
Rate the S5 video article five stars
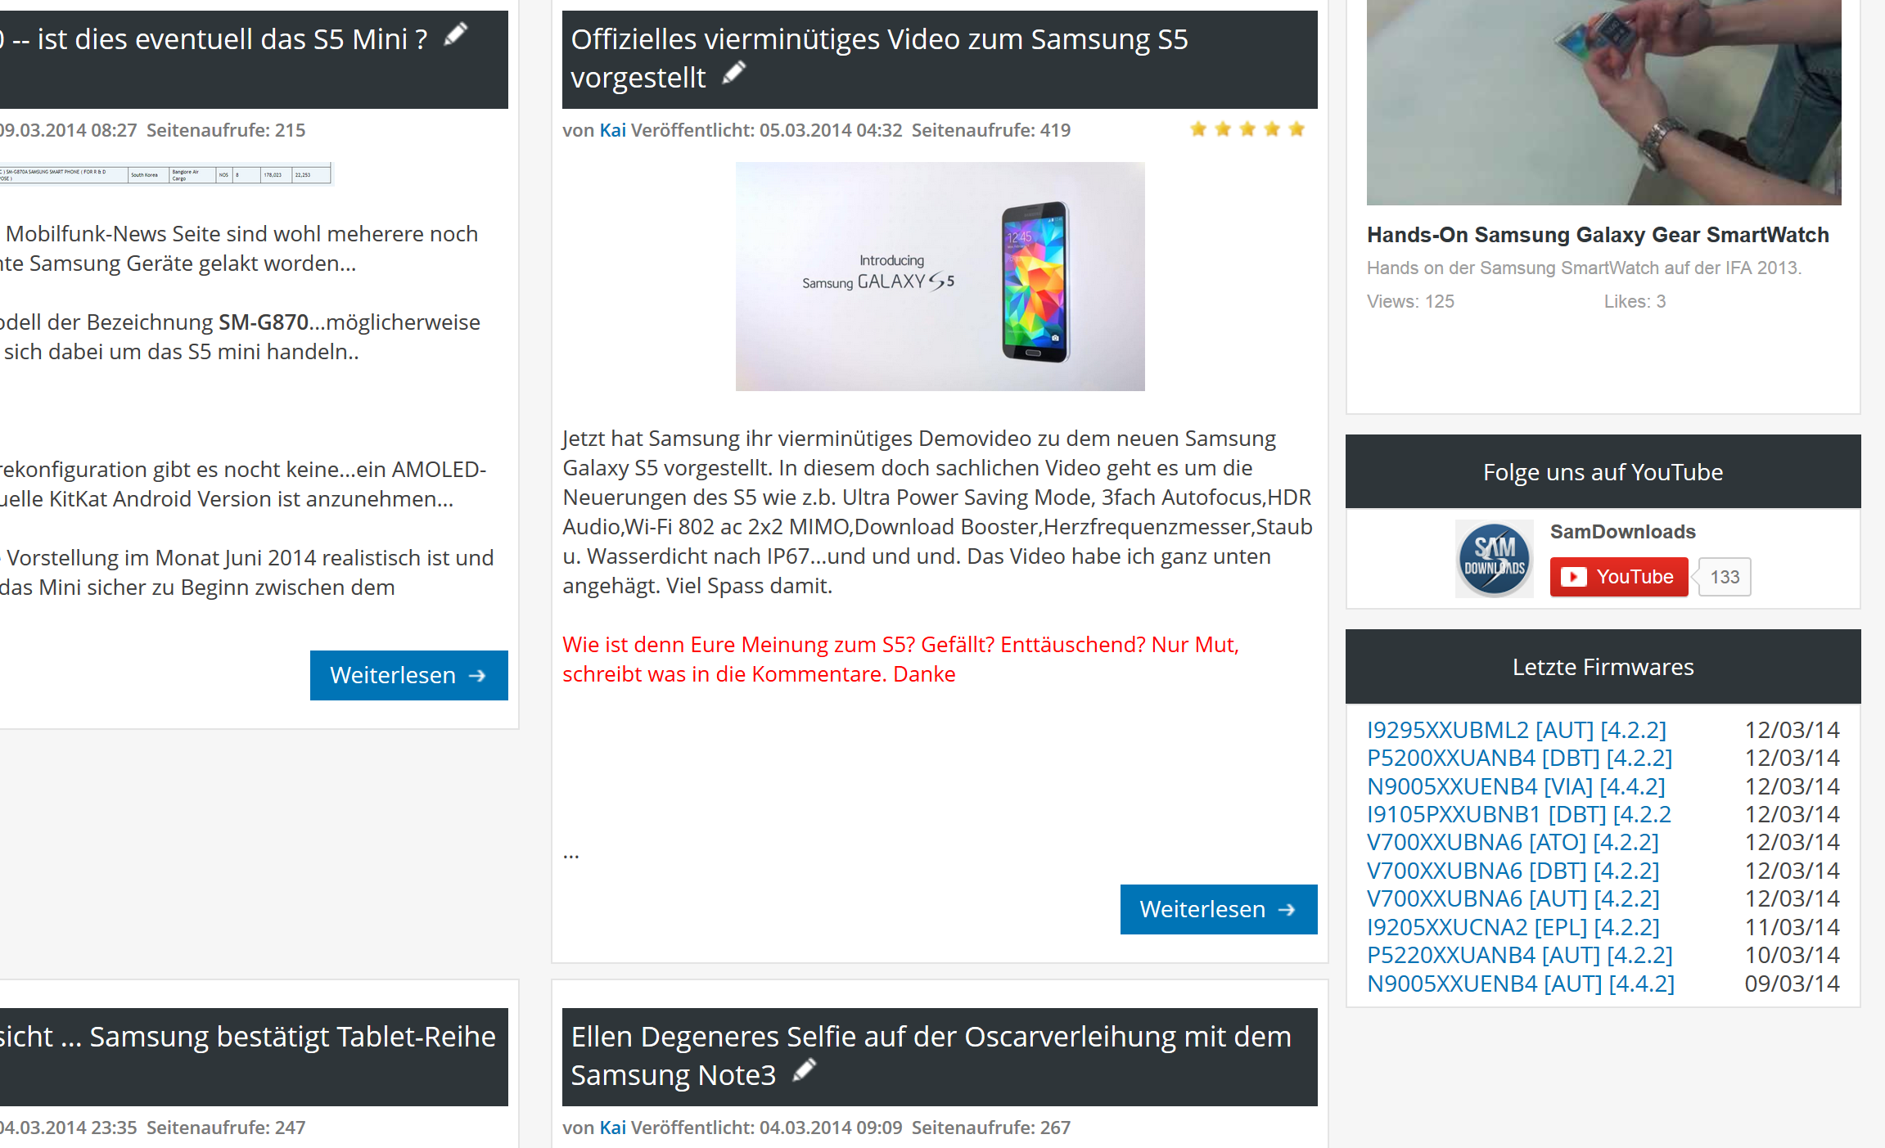(1297, 129)
